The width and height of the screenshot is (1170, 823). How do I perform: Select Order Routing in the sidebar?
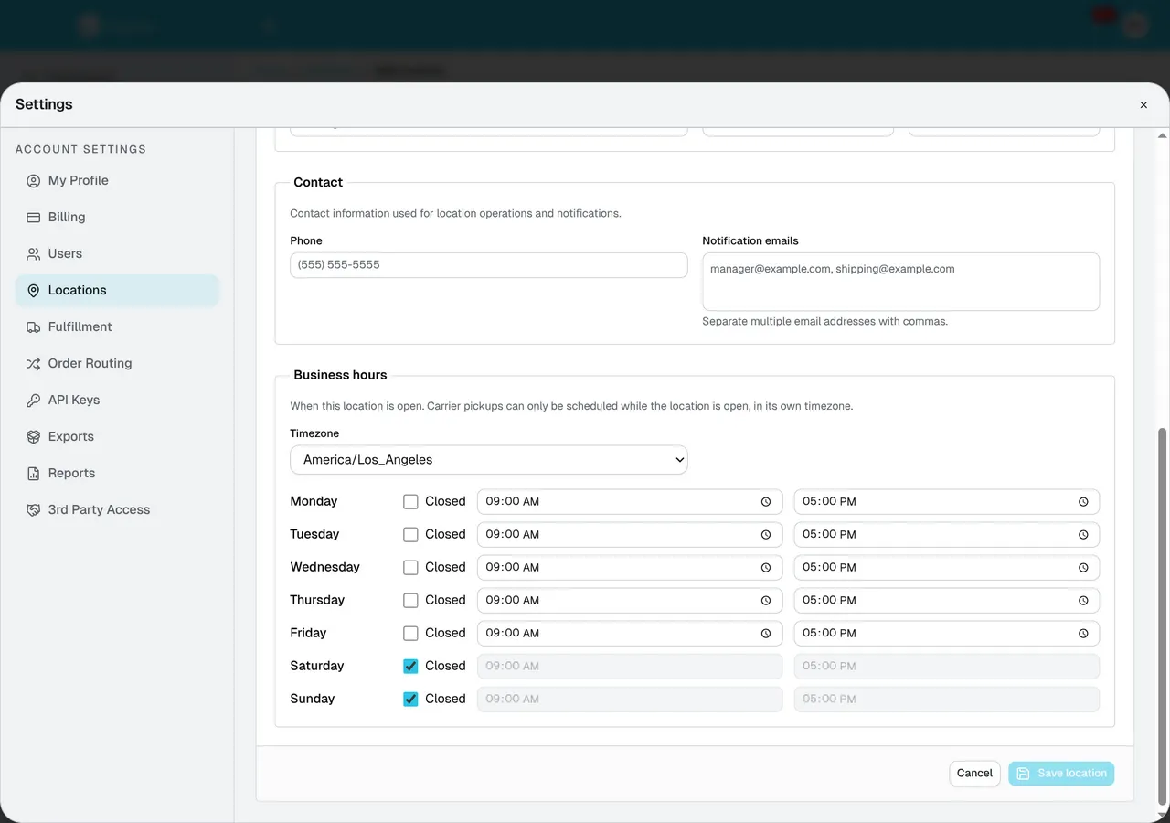coord(117,364)
